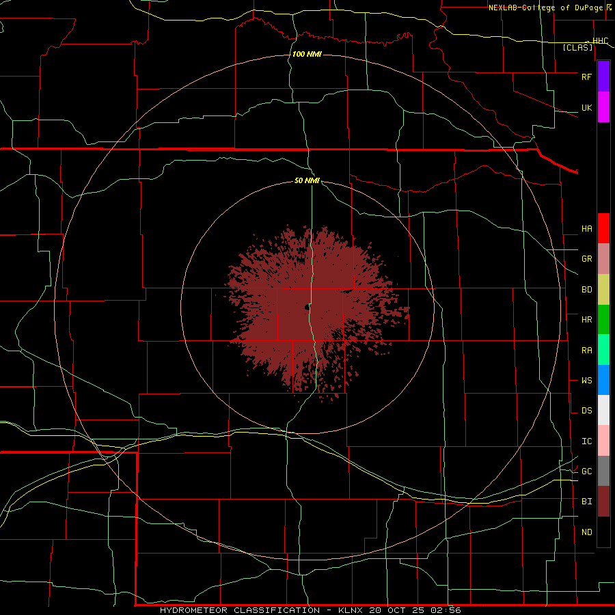Click the BI brown color swatch
615x615 pixels.
(x=603, y=502)
